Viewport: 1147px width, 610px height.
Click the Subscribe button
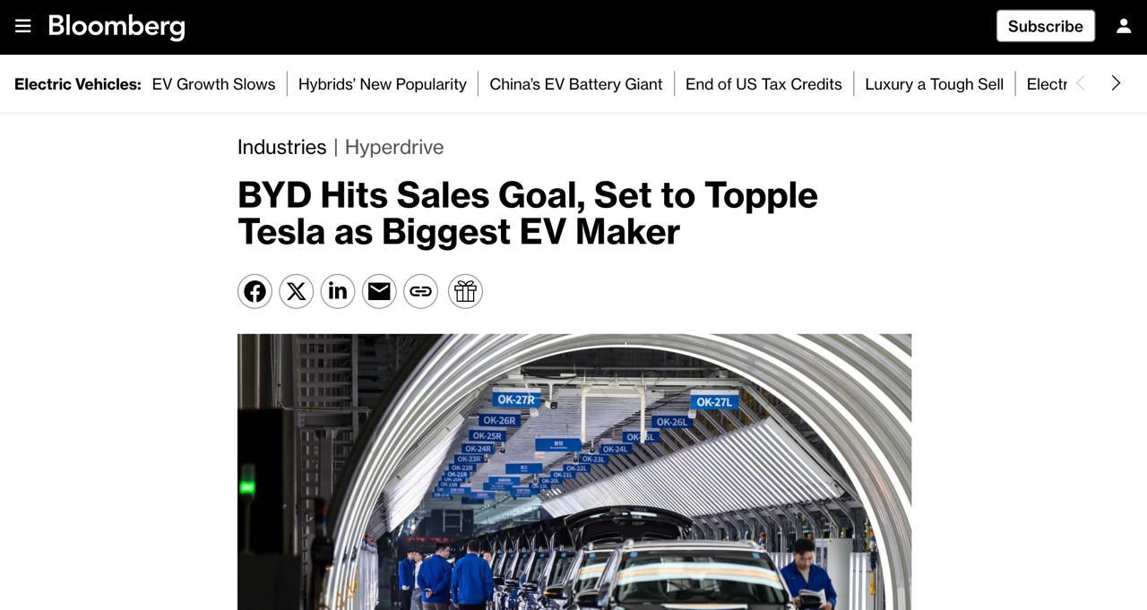coord(1046,26)
